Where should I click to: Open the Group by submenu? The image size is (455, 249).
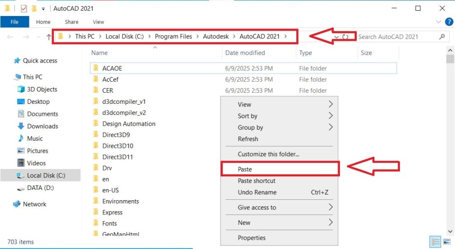pyautogui.click(x=279, y=127)
